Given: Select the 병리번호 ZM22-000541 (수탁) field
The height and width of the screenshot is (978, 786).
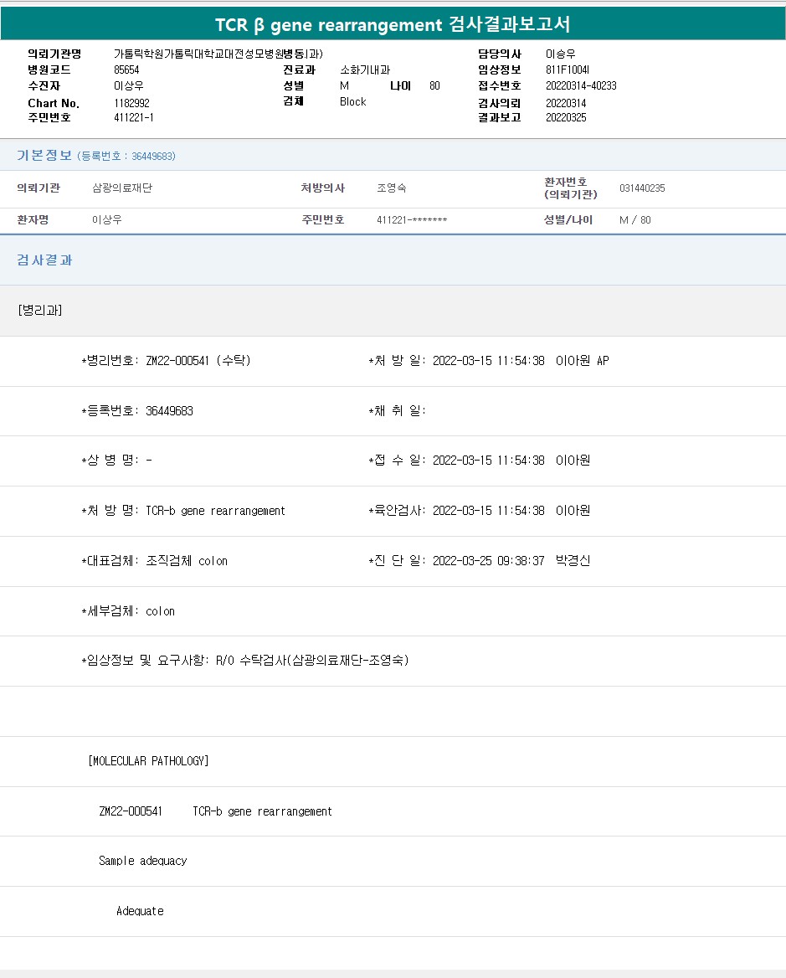Looking at the screenshot, I should pyautogui.click(x=166, y=361).
